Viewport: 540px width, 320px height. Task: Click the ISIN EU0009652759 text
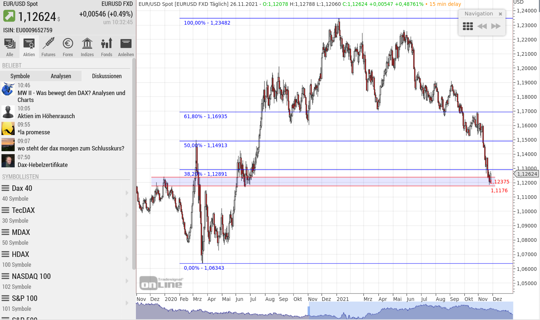click(28, 30)
